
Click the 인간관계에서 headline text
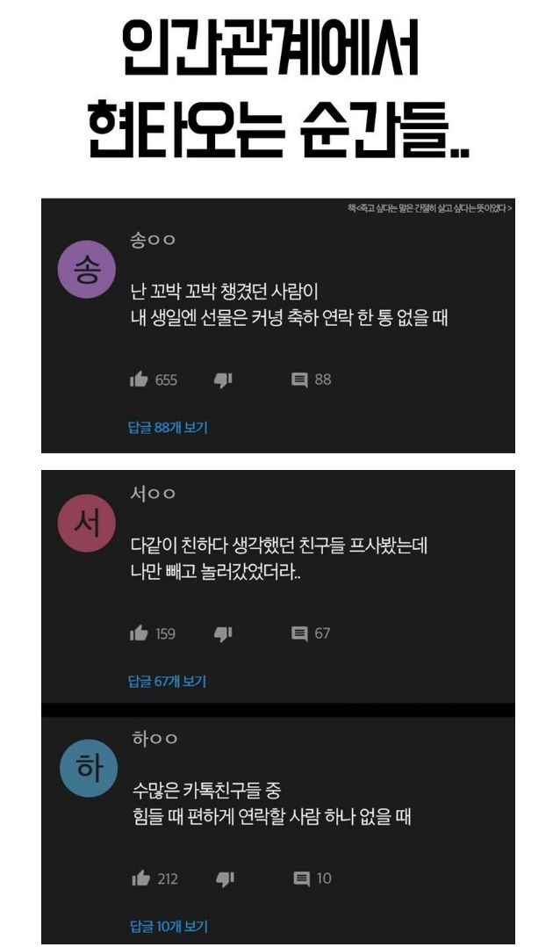[270, 47]
